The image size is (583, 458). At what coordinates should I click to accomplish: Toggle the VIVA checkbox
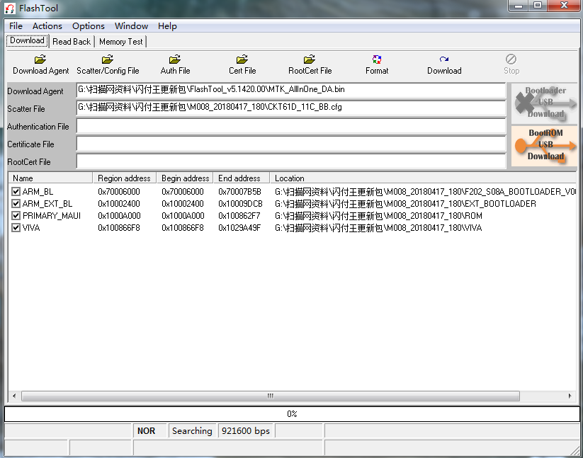[x=16, y=227]
